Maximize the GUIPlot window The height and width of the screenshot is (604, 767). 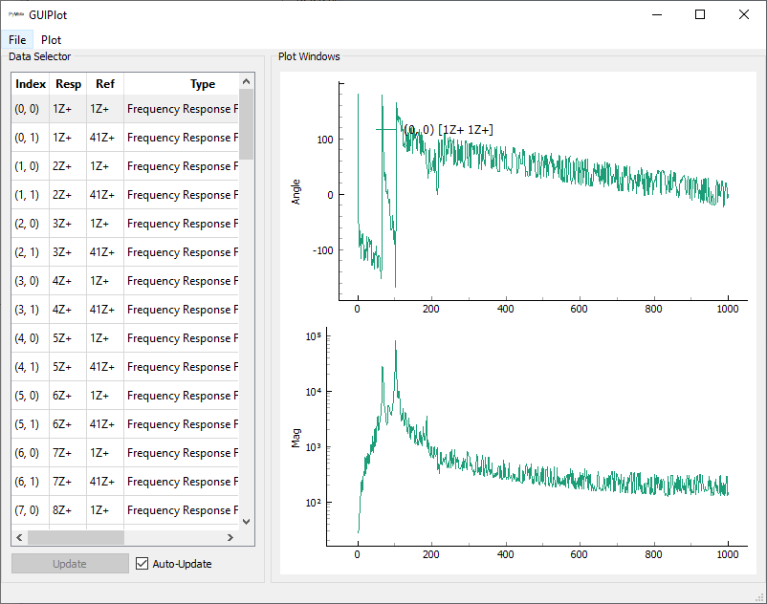tap(700, 14)
